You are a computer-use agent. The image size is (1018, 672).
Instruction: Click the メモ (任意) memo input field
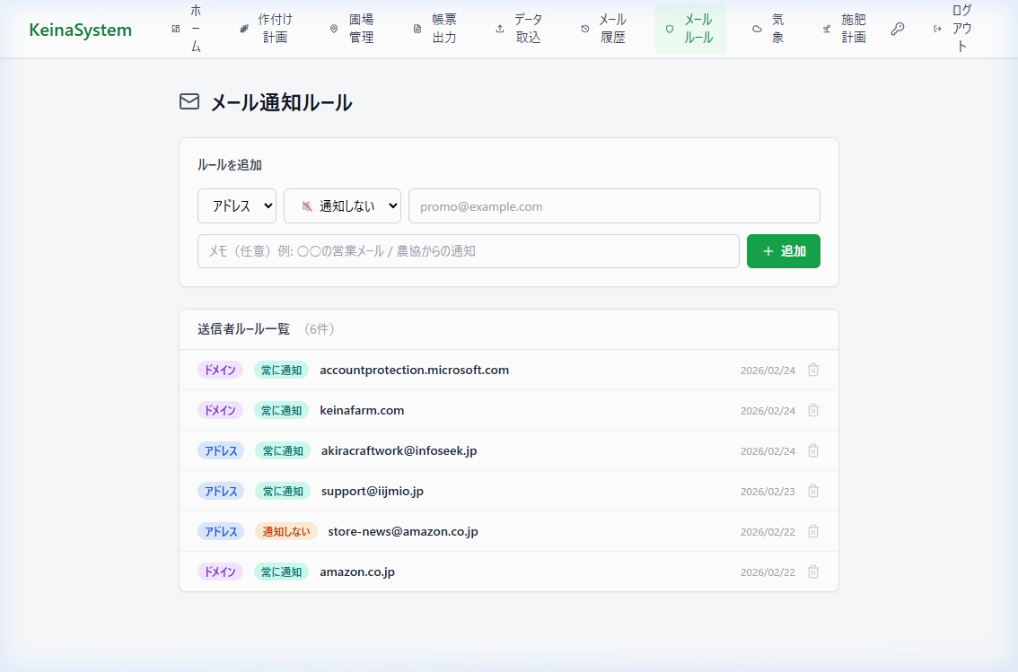468,251
